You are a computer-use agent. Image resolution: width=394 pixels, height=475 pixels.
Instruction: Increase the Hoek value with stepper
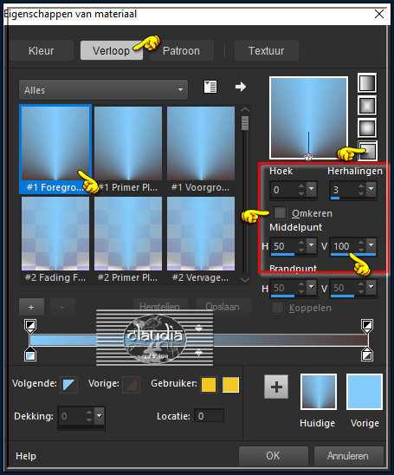pos(301,185)
